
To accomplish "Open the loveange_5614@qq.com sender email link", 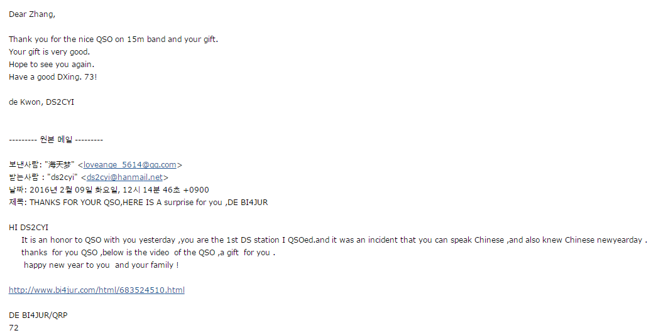I will [130, 165].
